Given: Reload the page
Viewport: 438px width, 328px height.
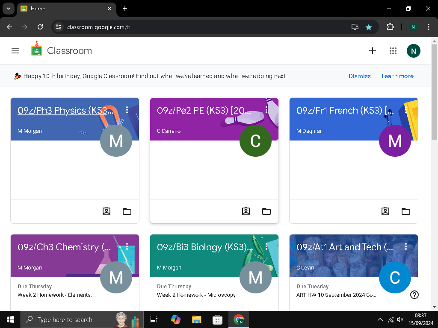Looking at the screenshot, I should point(40,27).
